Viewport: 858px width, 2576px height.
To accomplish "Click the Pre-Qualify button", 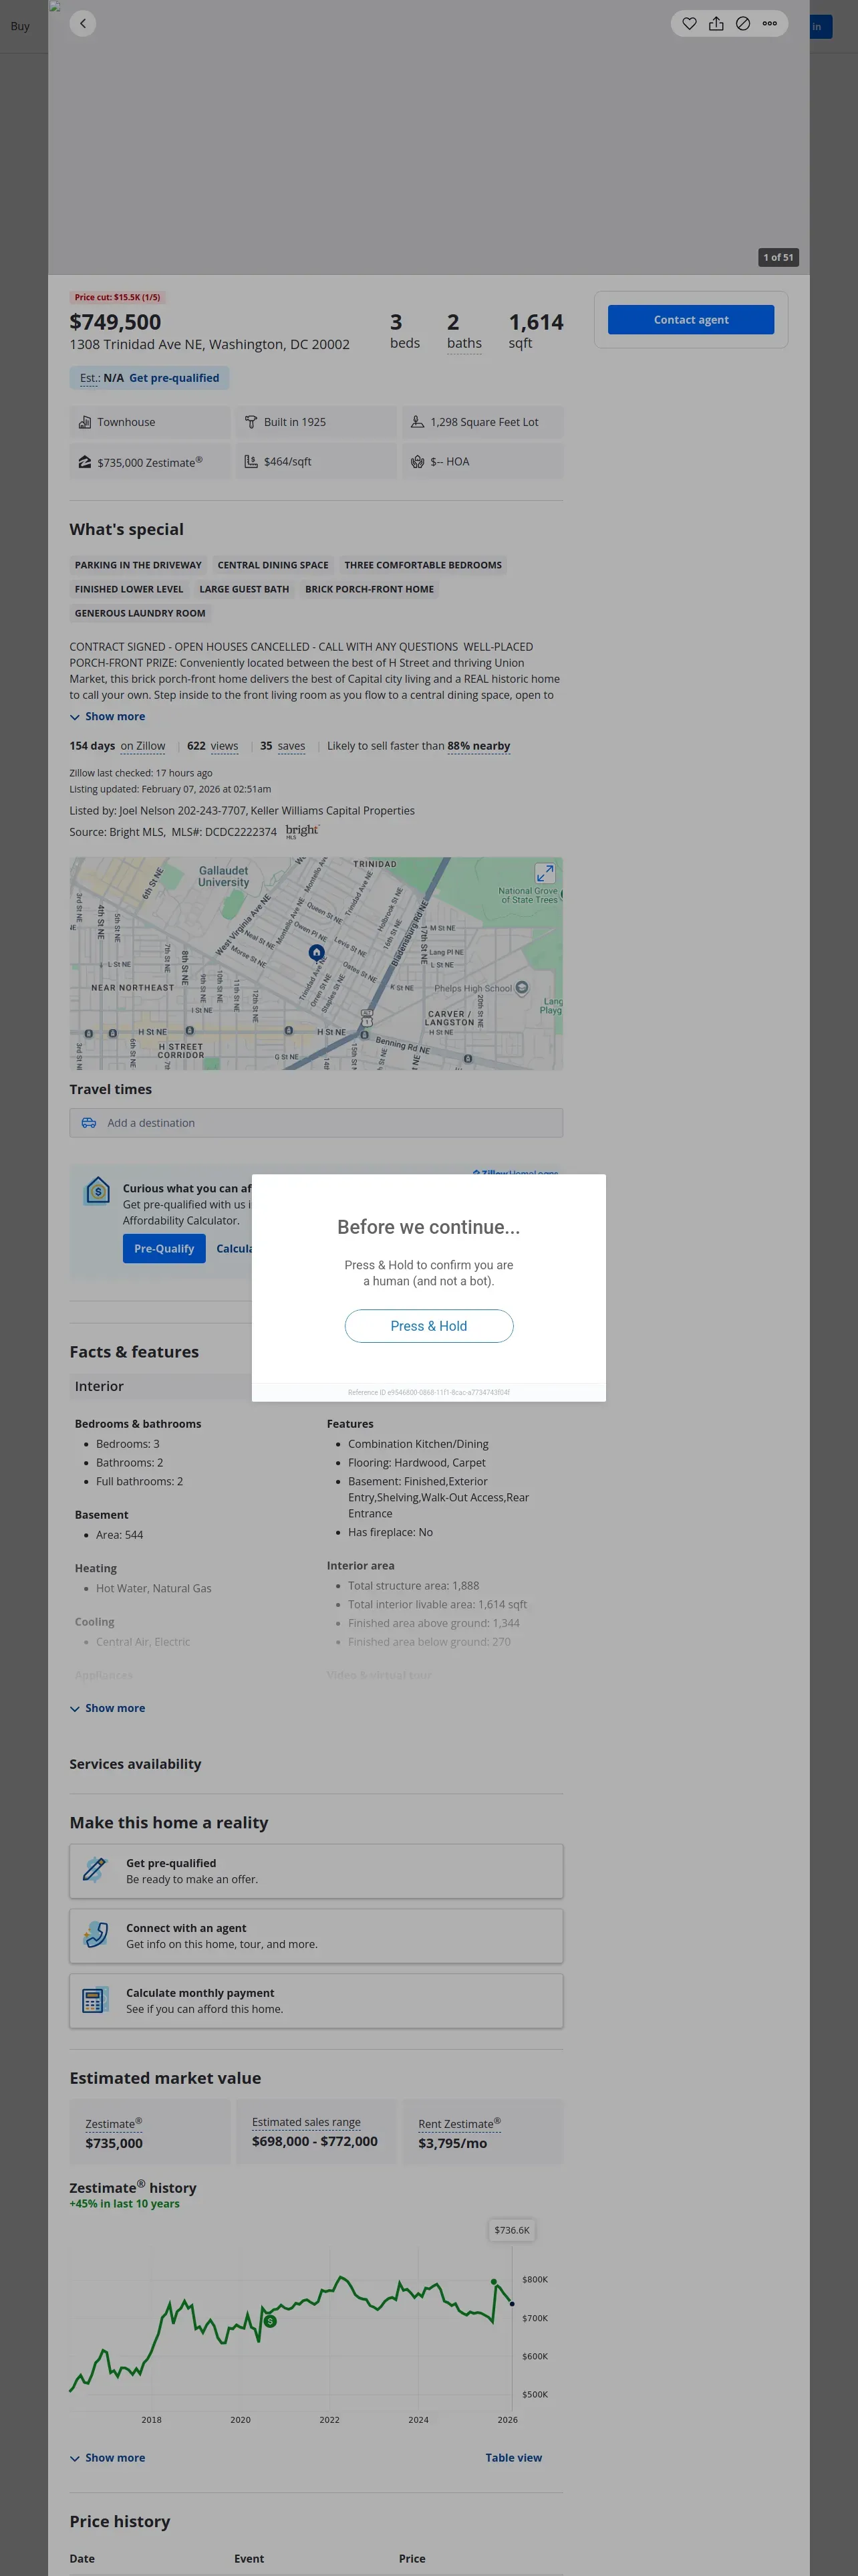I will (164, 1248).
